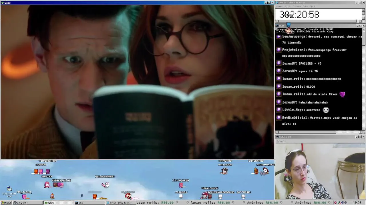This screenshot has width=366, height=205.
Task: Maximize the camera.exe window
Action: 360,137
